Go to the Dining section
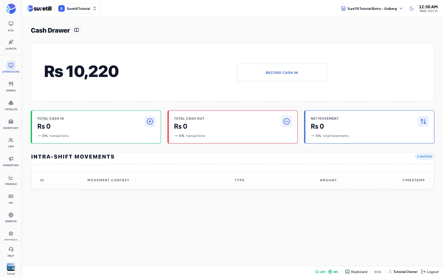The height and width of the screenshot is (277, 443). (x=11, y=86)
